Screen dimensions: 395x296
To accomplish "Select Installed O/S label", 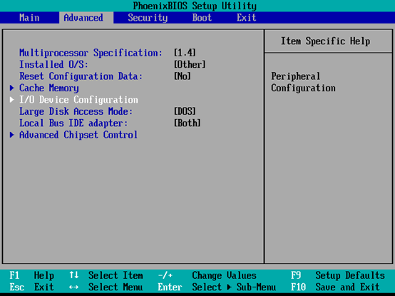I will click(x=54, y=64).
